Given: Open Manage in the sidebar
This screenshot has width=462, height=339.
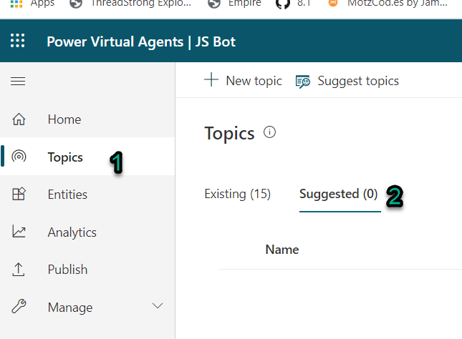Looking at the screenshot, I should (87, 307).
